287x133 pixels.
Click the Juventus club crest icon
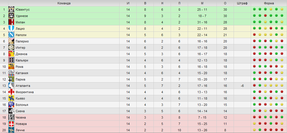11,10
